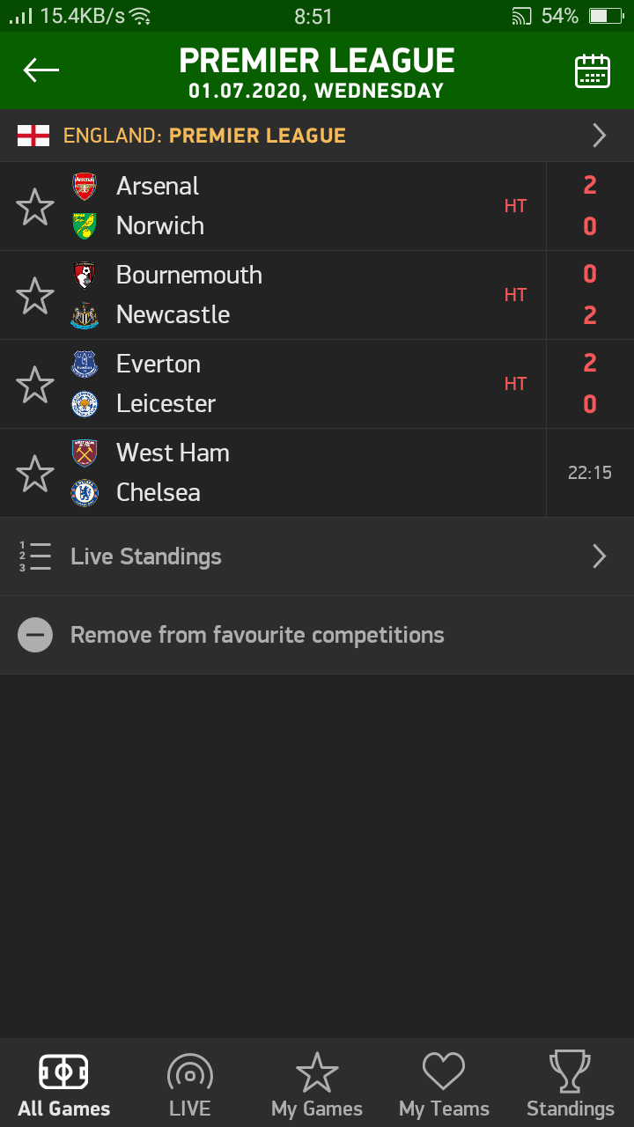Screen dimensions: 634x1127
Task: Open Live Standings chevron arrow
Action: [600, 556]
